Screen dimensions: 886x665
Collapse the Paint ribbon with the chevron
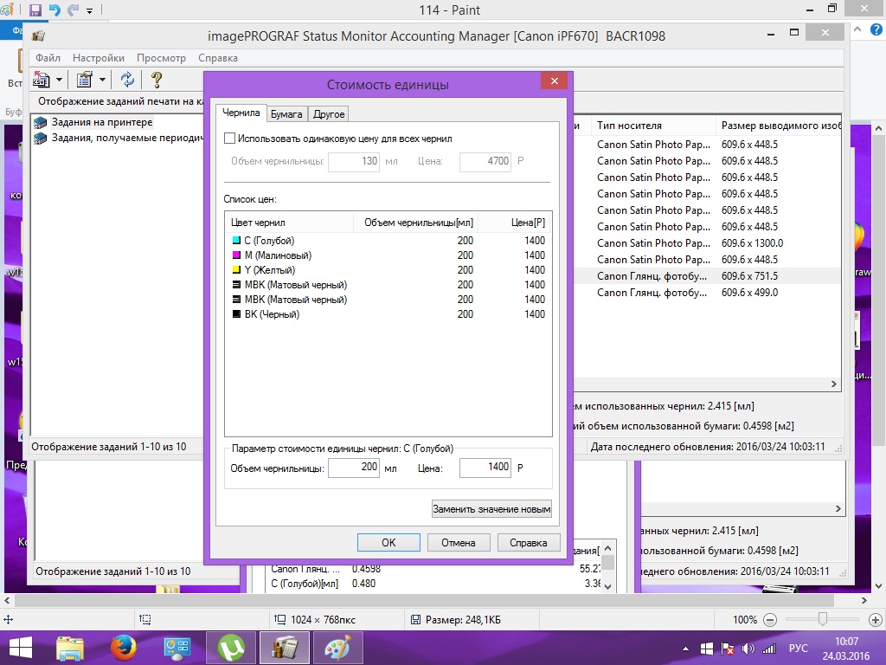click(x=857, y=29)
